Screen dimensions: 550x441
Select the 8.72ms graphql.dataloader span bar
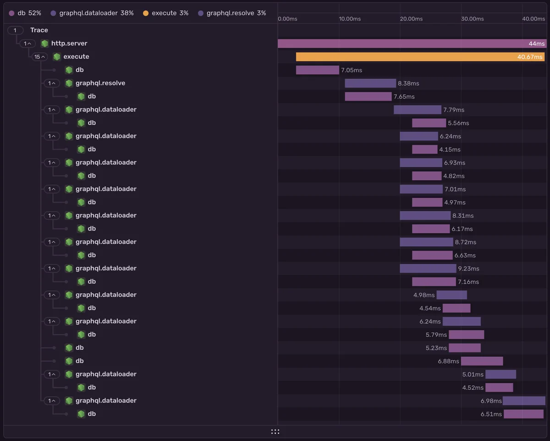click(426, 242)
